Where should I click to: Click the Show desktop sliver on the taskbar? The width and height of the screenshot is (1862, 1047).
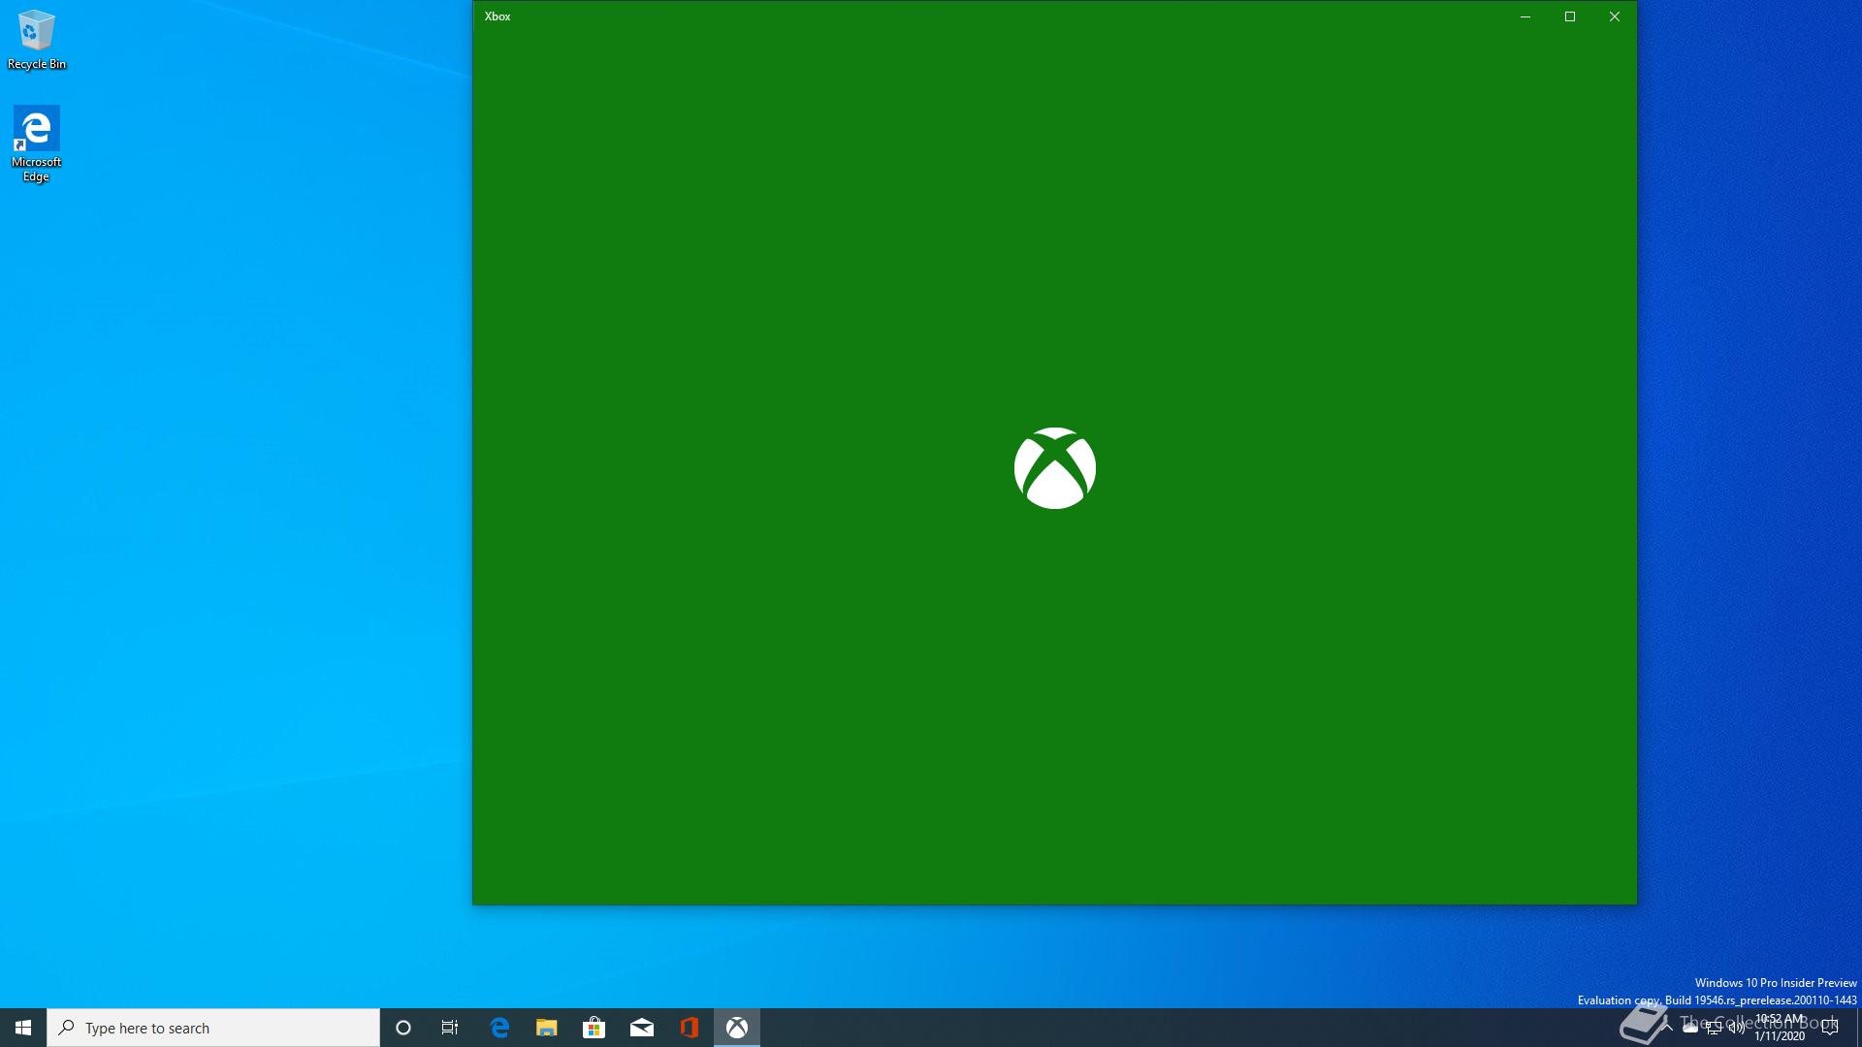click(1859, 1028)
